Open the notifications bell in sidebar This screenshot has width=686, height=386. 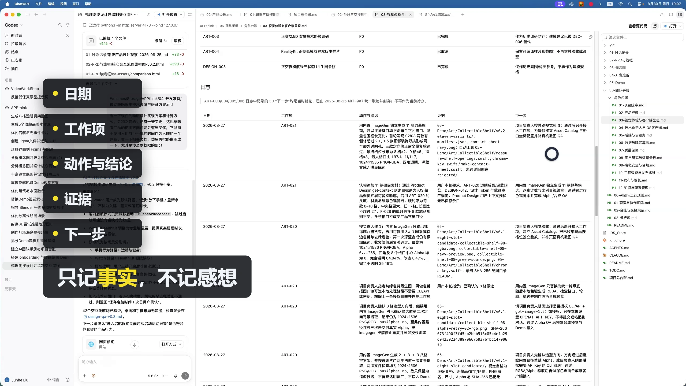tap(68, 25)
